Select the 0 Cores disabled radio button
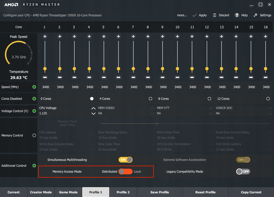The image size is (274, 197). pos(92,99)
